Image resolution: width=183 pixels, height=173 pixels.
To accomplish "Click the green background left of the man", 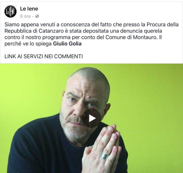I will click(x=29, y=94).
